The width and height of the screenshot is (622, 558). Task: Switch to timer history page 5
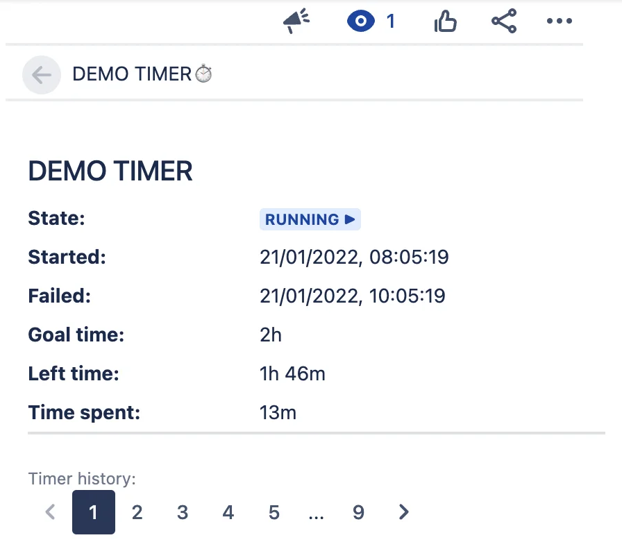[274, 512]
